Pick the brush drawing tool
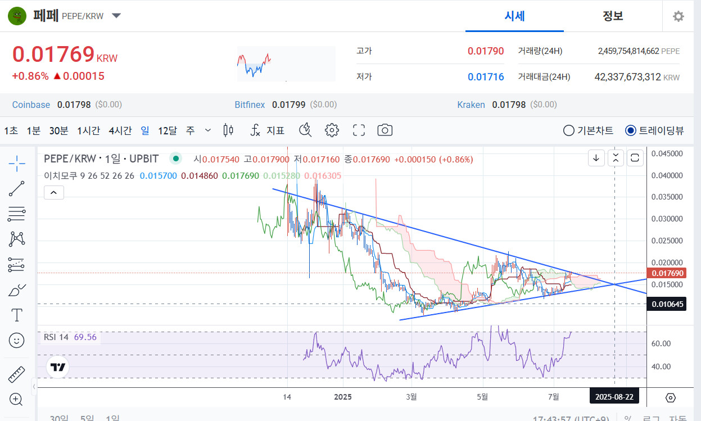Image resolution: width=701 pixels, height=421 pixels. (17, 291)
